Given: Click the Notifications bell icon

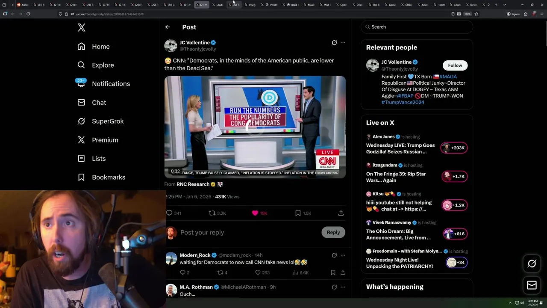Looking at the screenshot, I should tap(81, 84).
